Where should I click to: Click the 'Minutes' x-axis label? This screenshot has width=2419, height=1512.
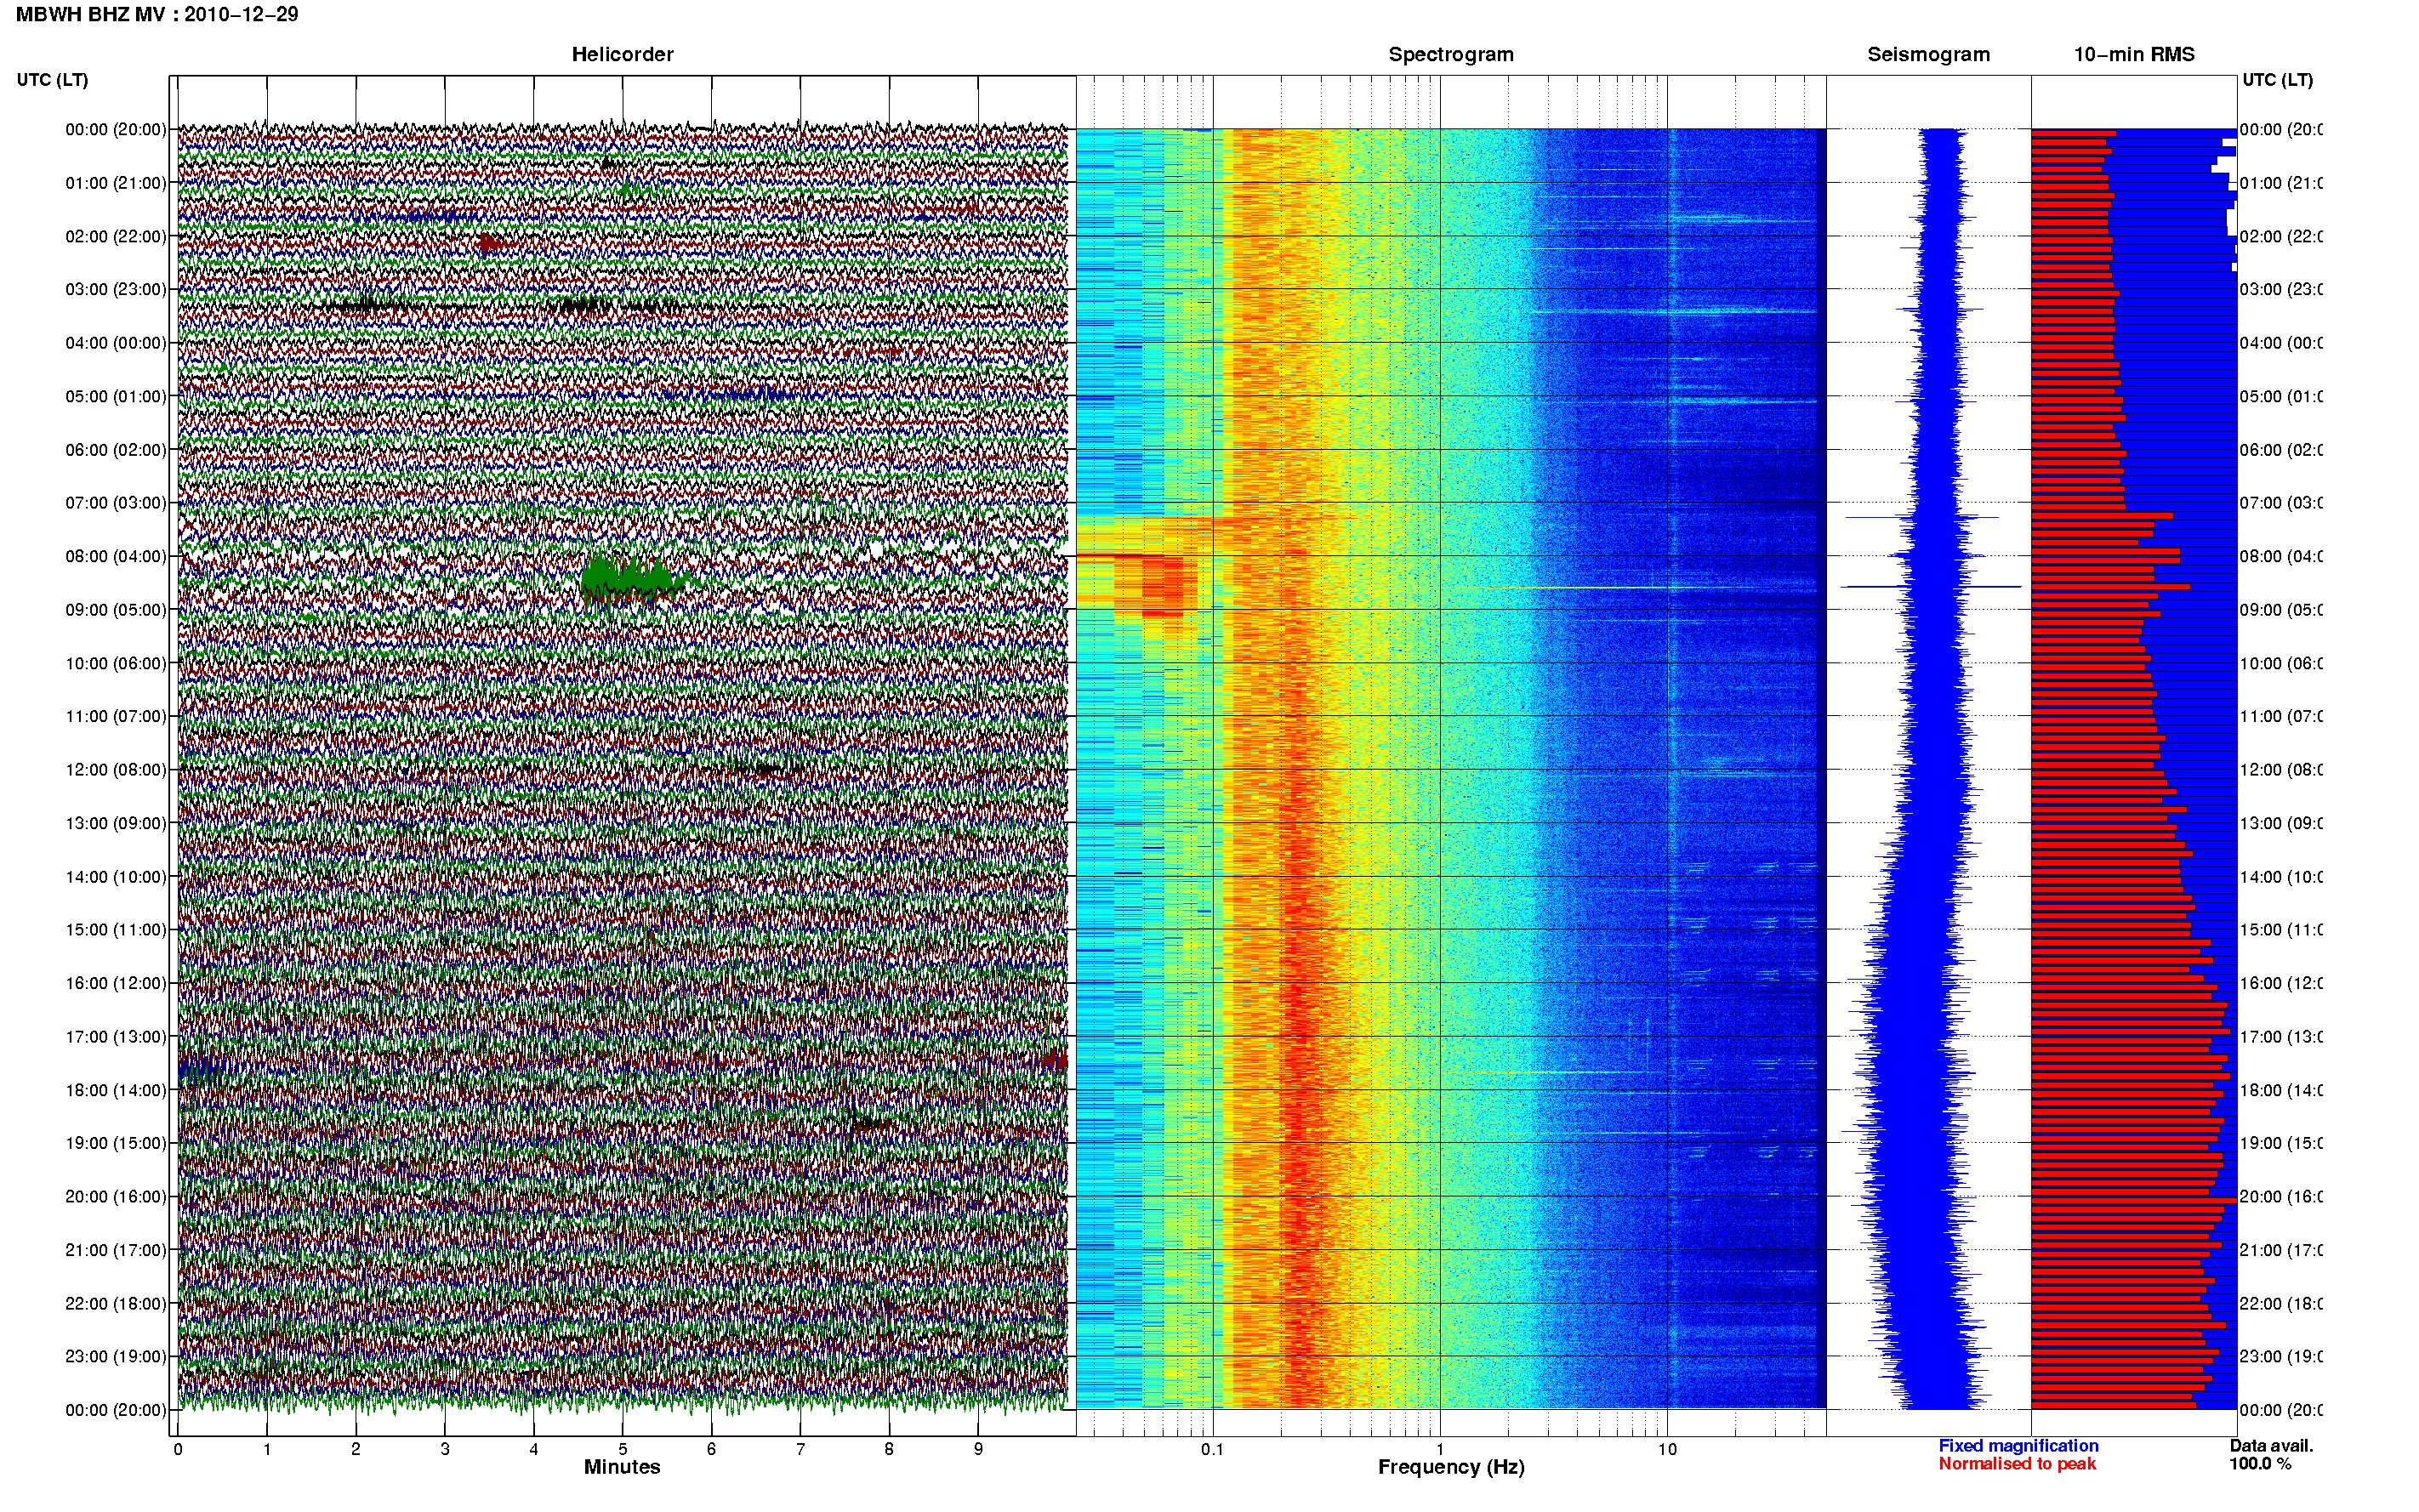click(x=622, y=1467)
